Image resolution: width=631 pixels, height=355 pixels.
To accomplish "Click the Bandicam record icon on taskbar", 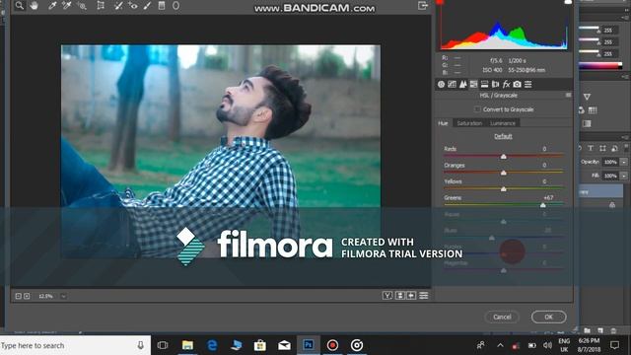I will [x=332, y=345].
